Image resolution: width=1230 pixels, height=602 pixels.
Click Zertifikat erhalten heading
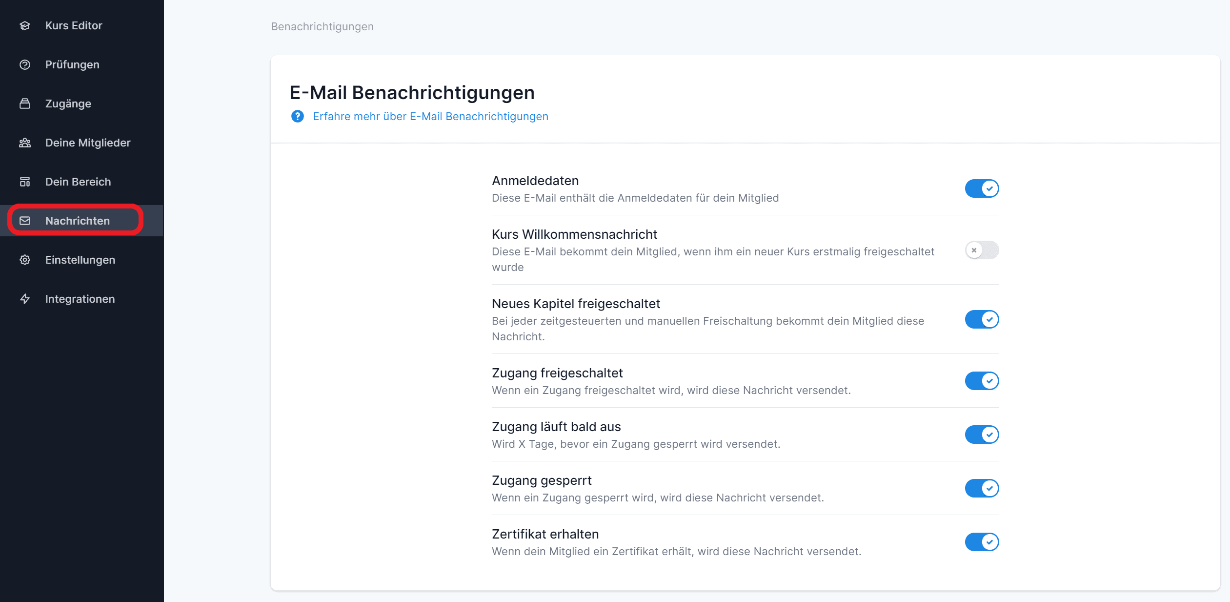(545, 534)
